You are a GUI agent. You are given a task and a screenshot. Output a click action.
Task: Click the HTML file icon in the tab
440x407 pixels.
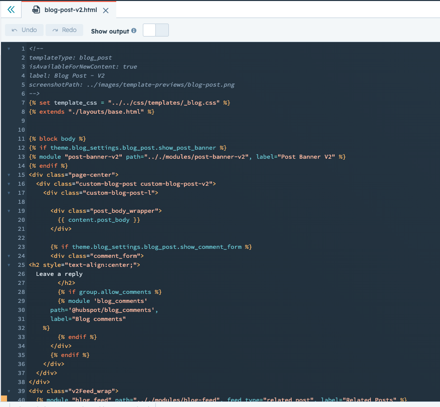click(x=36, y=10)
